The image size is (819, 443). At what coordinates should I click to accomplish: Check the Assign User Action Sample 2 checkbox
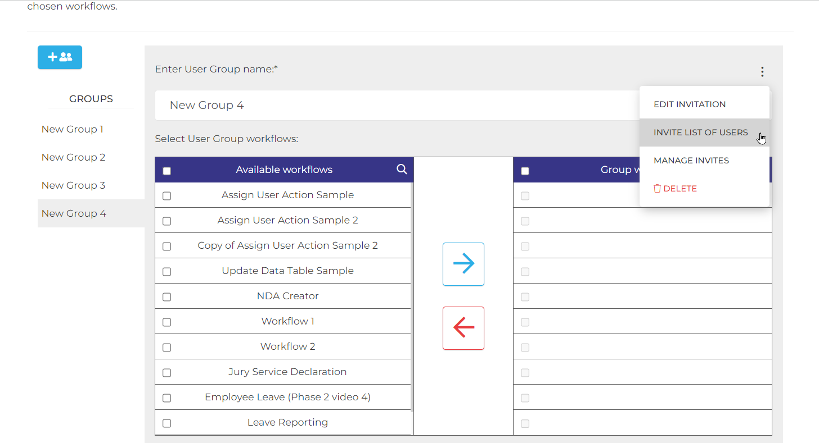coord(166,221)
